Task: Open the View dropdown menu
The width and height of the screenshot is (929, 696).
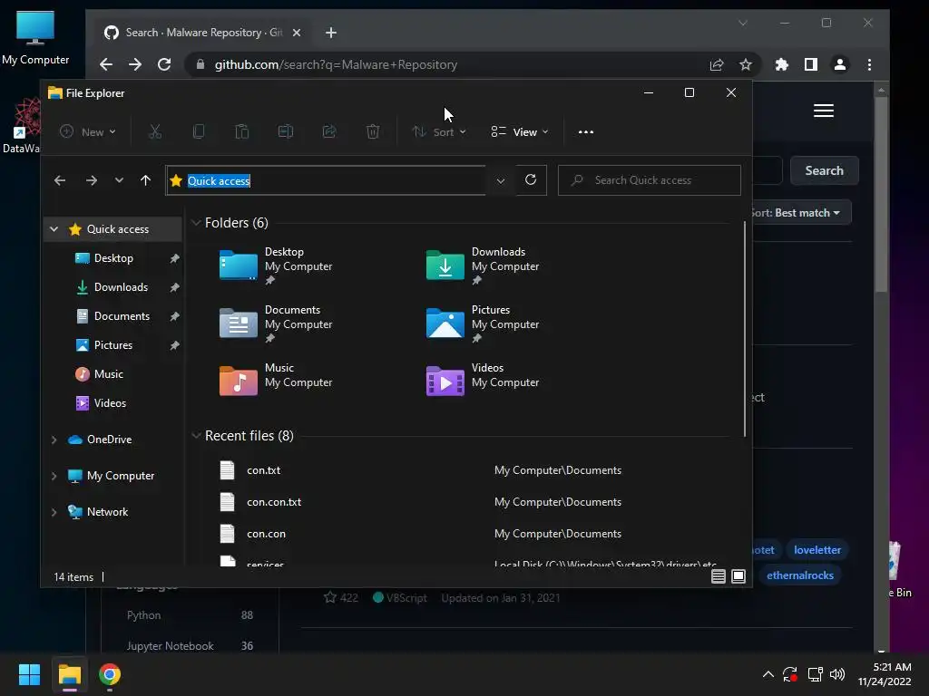Action: pyautogui.click(x=520, y=132)
